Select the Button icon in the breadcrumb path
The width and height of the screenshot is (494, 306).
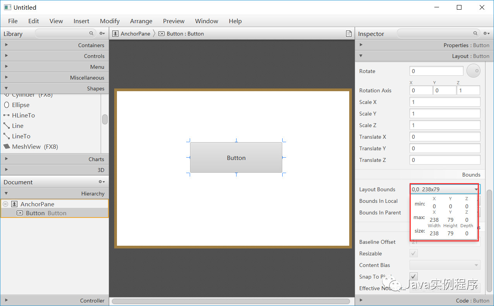[x=161, y=34]
